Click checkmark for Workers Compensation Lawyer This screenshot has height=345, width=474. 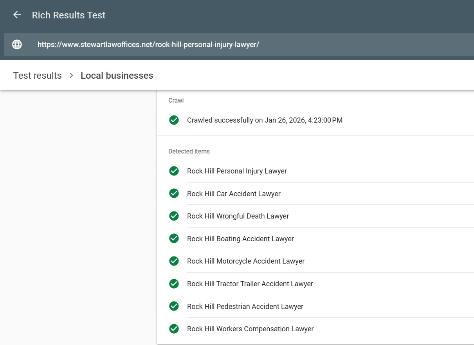click(174, 329)
